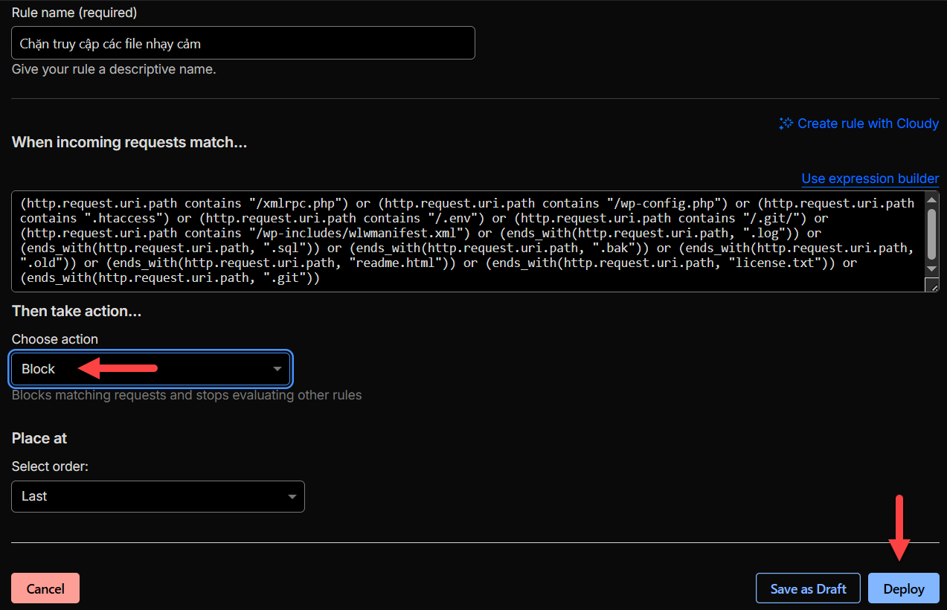This screenshot has width=947, height=610.
Task: Click the Select order dropdown caret
Action: click(x=292, y=497)
